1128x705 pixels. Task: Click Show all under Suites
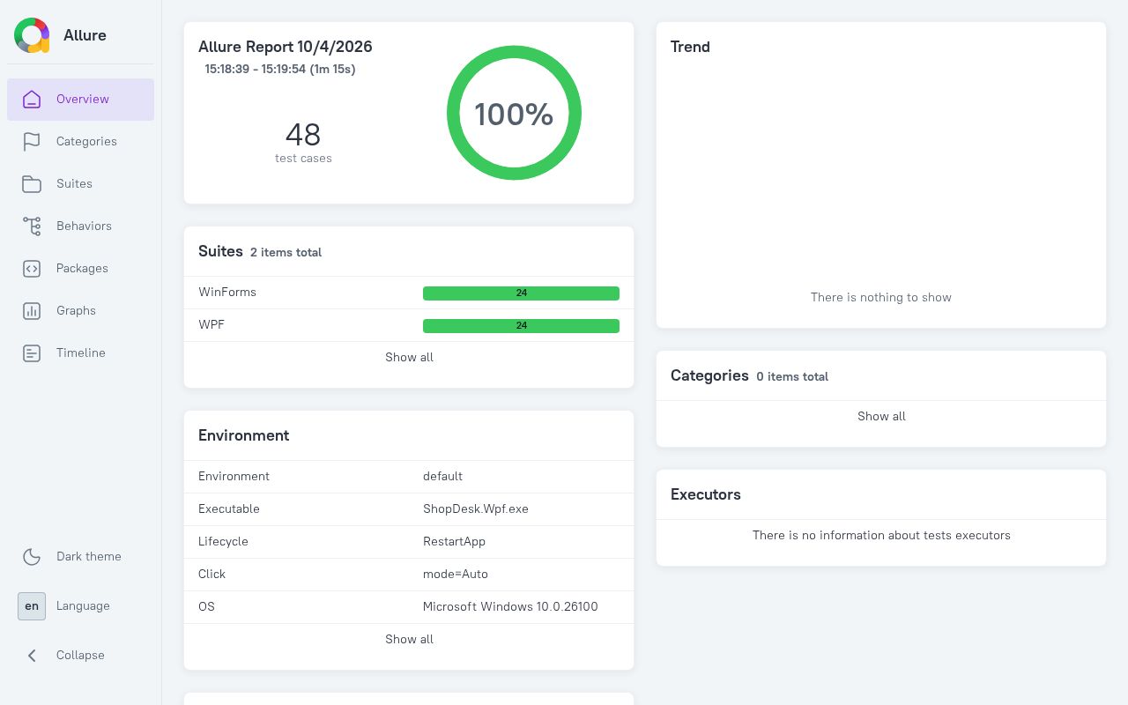409,357
